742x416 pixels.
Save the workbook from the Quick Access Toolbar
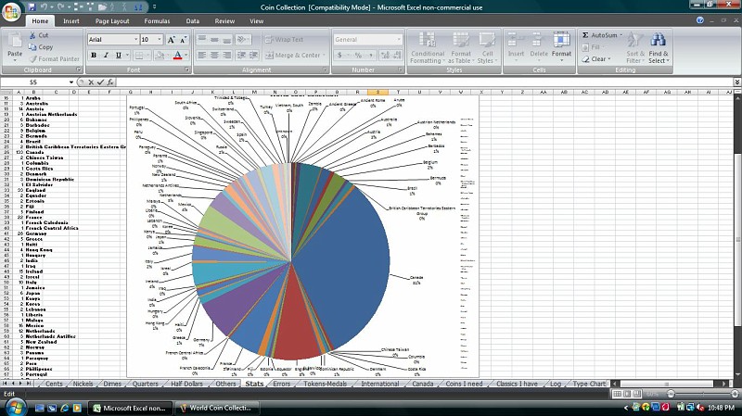tap(31, 6)
